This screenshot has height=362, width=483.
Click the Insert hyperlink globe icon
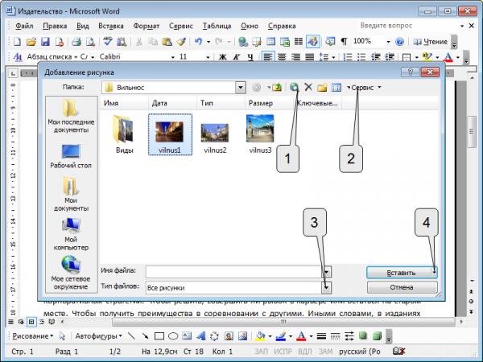coord(243,42)
